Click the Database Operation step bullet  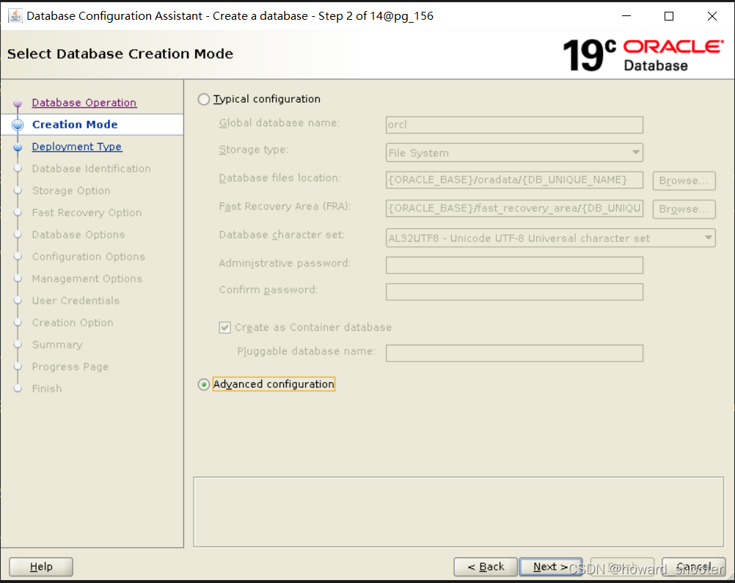click(x=18, y=103)
